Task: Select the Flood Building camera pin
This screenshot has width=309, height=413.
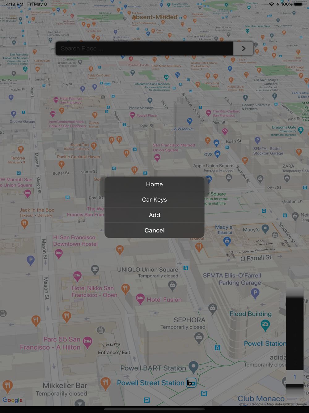Action: (x=265, y=325)
